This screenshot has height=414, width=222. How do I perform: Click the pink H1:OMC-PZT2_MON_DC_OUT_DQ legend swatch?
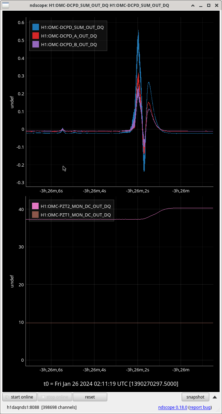[35, 206]
